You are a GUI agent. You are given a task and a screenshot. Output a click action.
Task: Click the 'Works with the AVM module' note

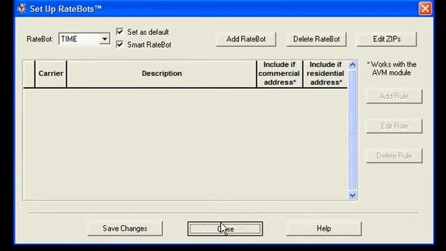click(392, 68)
